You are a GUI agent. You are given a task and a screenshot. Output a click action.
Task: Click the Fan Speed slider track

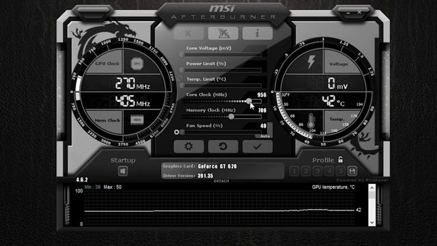pos(222,132)
